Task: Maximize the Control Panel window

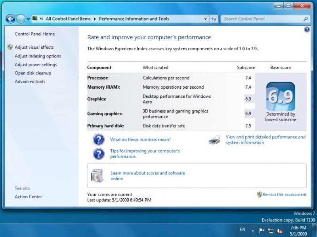Action: [x=288, y=6]
